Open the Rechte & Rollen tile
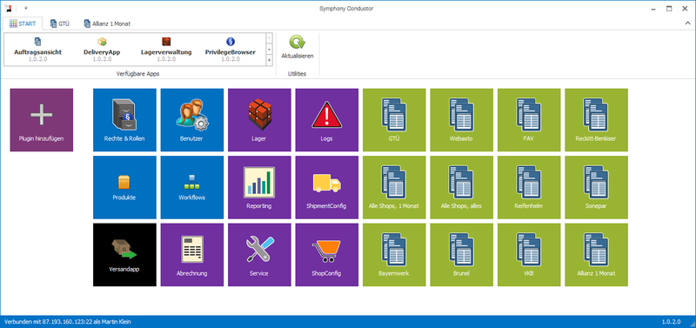Image resolution: width=696 pixels, height=328 pixels. coord(124,120)
